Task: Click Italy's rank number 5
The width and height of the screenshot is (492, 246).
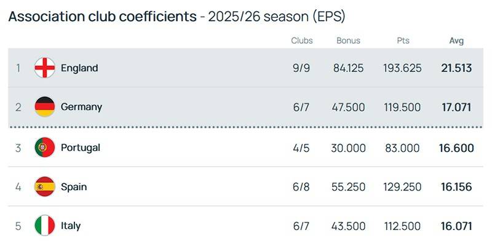Action: (18, 226)
